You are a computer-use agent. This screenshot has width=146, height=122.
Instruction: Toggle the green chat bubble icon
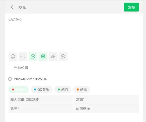(x=33, y=56)
